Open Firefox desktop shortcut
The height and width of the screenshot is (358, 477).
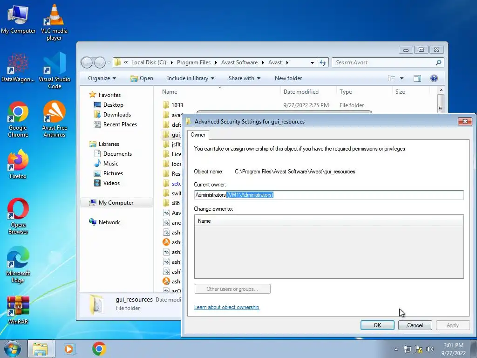pos(18,164)
